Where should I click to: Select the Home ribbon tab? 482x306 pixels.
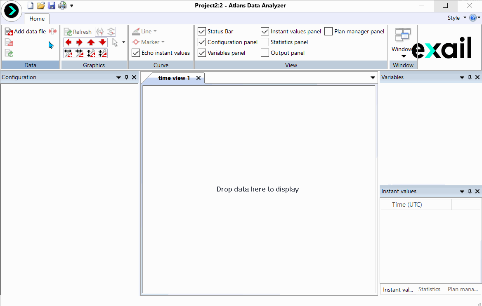(x=37, y=19)
